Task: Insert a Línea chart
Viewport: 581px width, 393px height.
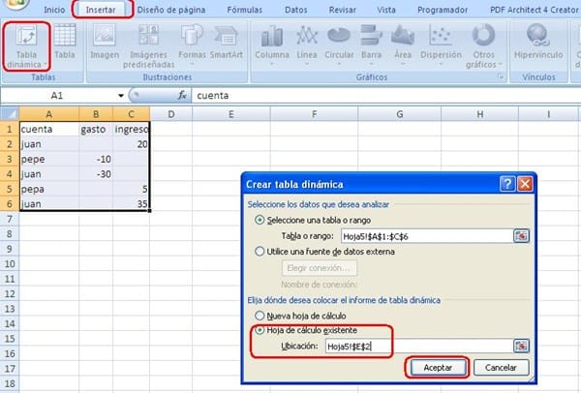Action: [307, 45]
